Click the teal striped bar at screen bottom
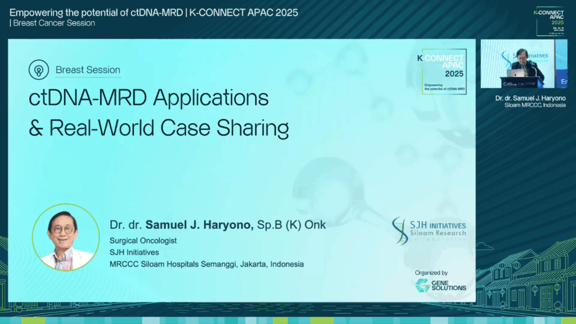576x324 pixels. coord(288,321)
